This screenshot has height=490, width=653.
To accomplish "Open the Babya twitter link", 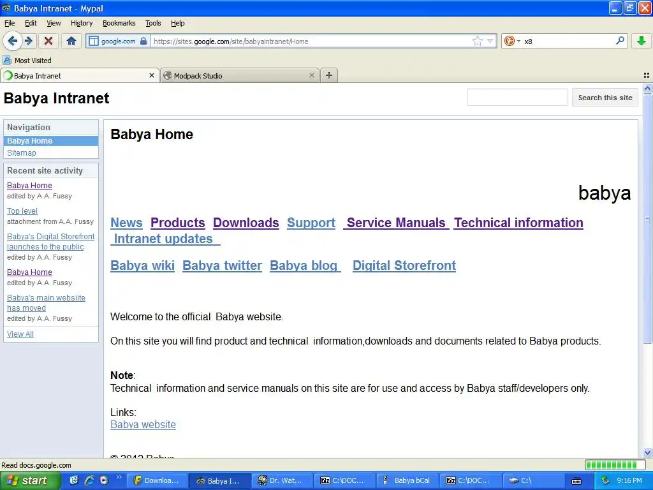I will tap(223, 266).
